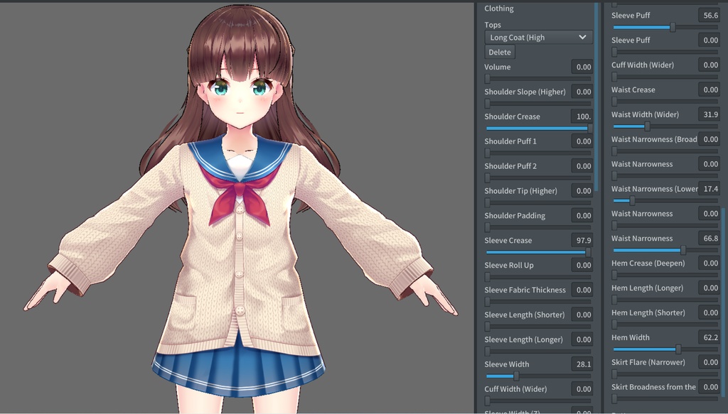
Task: Edit the Shoulder Puff 1 value field
Action: tap(584, 141)
